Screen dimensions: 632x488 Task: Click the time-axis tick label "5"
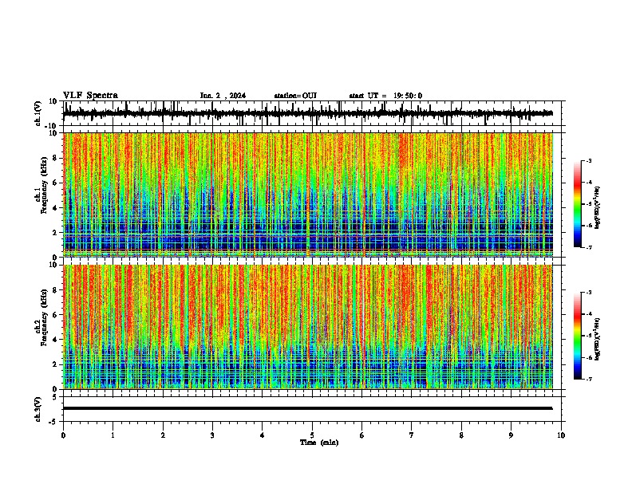point(312,435)
